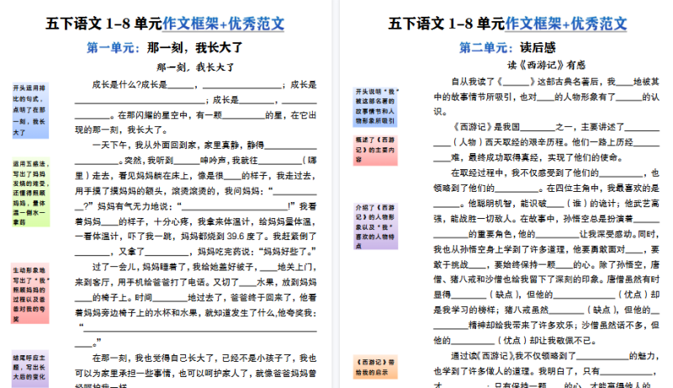
Task: Click the text '我明白了，只有'
Action: 570,371
